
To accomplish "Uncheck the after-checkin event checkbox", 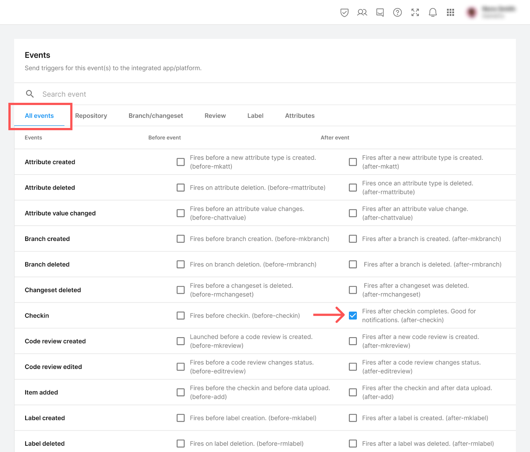I will tap(353, 316).
